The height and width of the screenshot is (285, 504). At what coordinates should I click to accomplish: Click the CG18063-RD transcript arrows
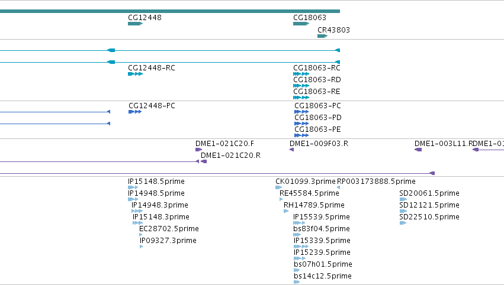301,86
